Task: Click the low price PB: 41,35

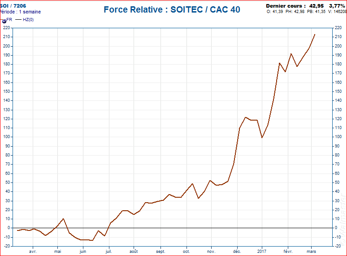Action: tap(316, 12)
